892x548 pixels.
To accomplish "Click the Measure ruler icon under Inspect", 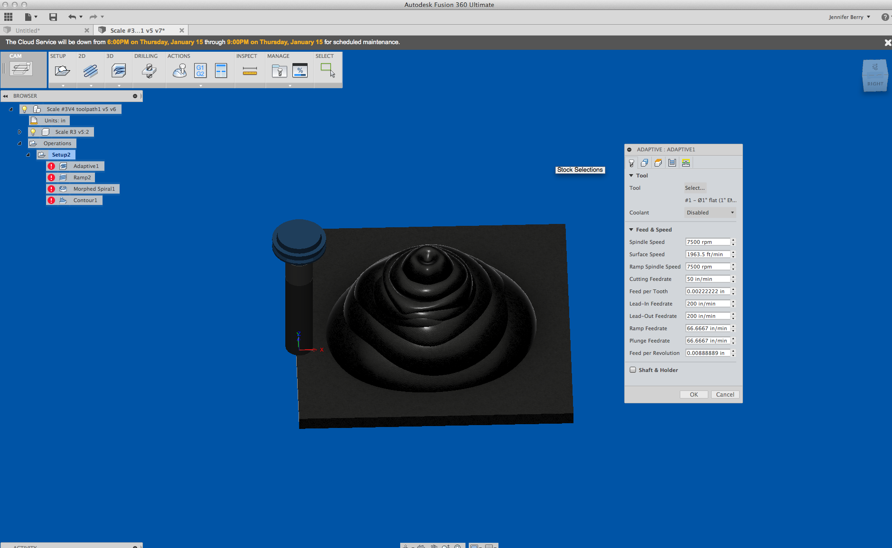I will 250,71.
